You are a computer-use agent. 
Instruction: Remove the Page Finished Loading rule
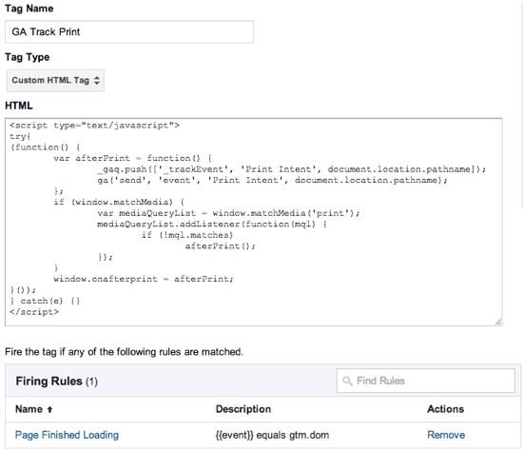(446, 435)
